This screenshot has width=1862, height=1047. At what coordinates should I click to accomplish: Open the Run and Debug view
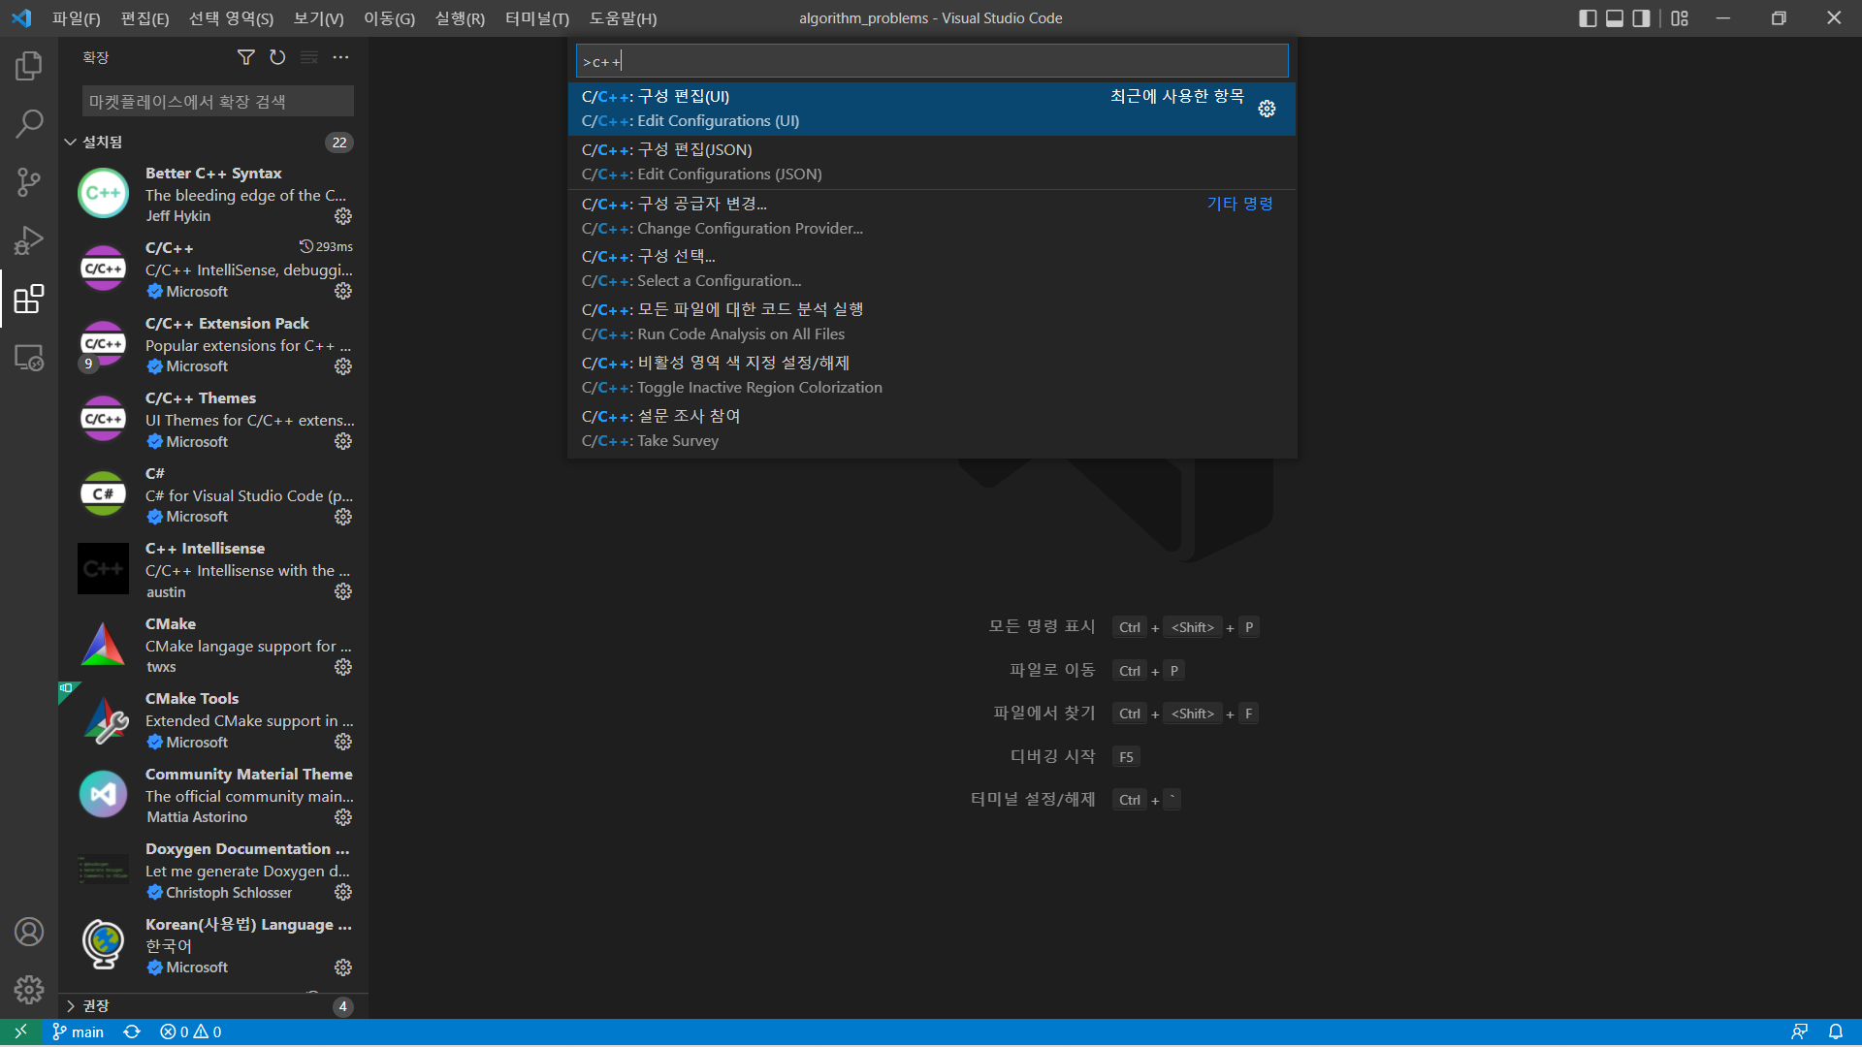tap(29, 240)
